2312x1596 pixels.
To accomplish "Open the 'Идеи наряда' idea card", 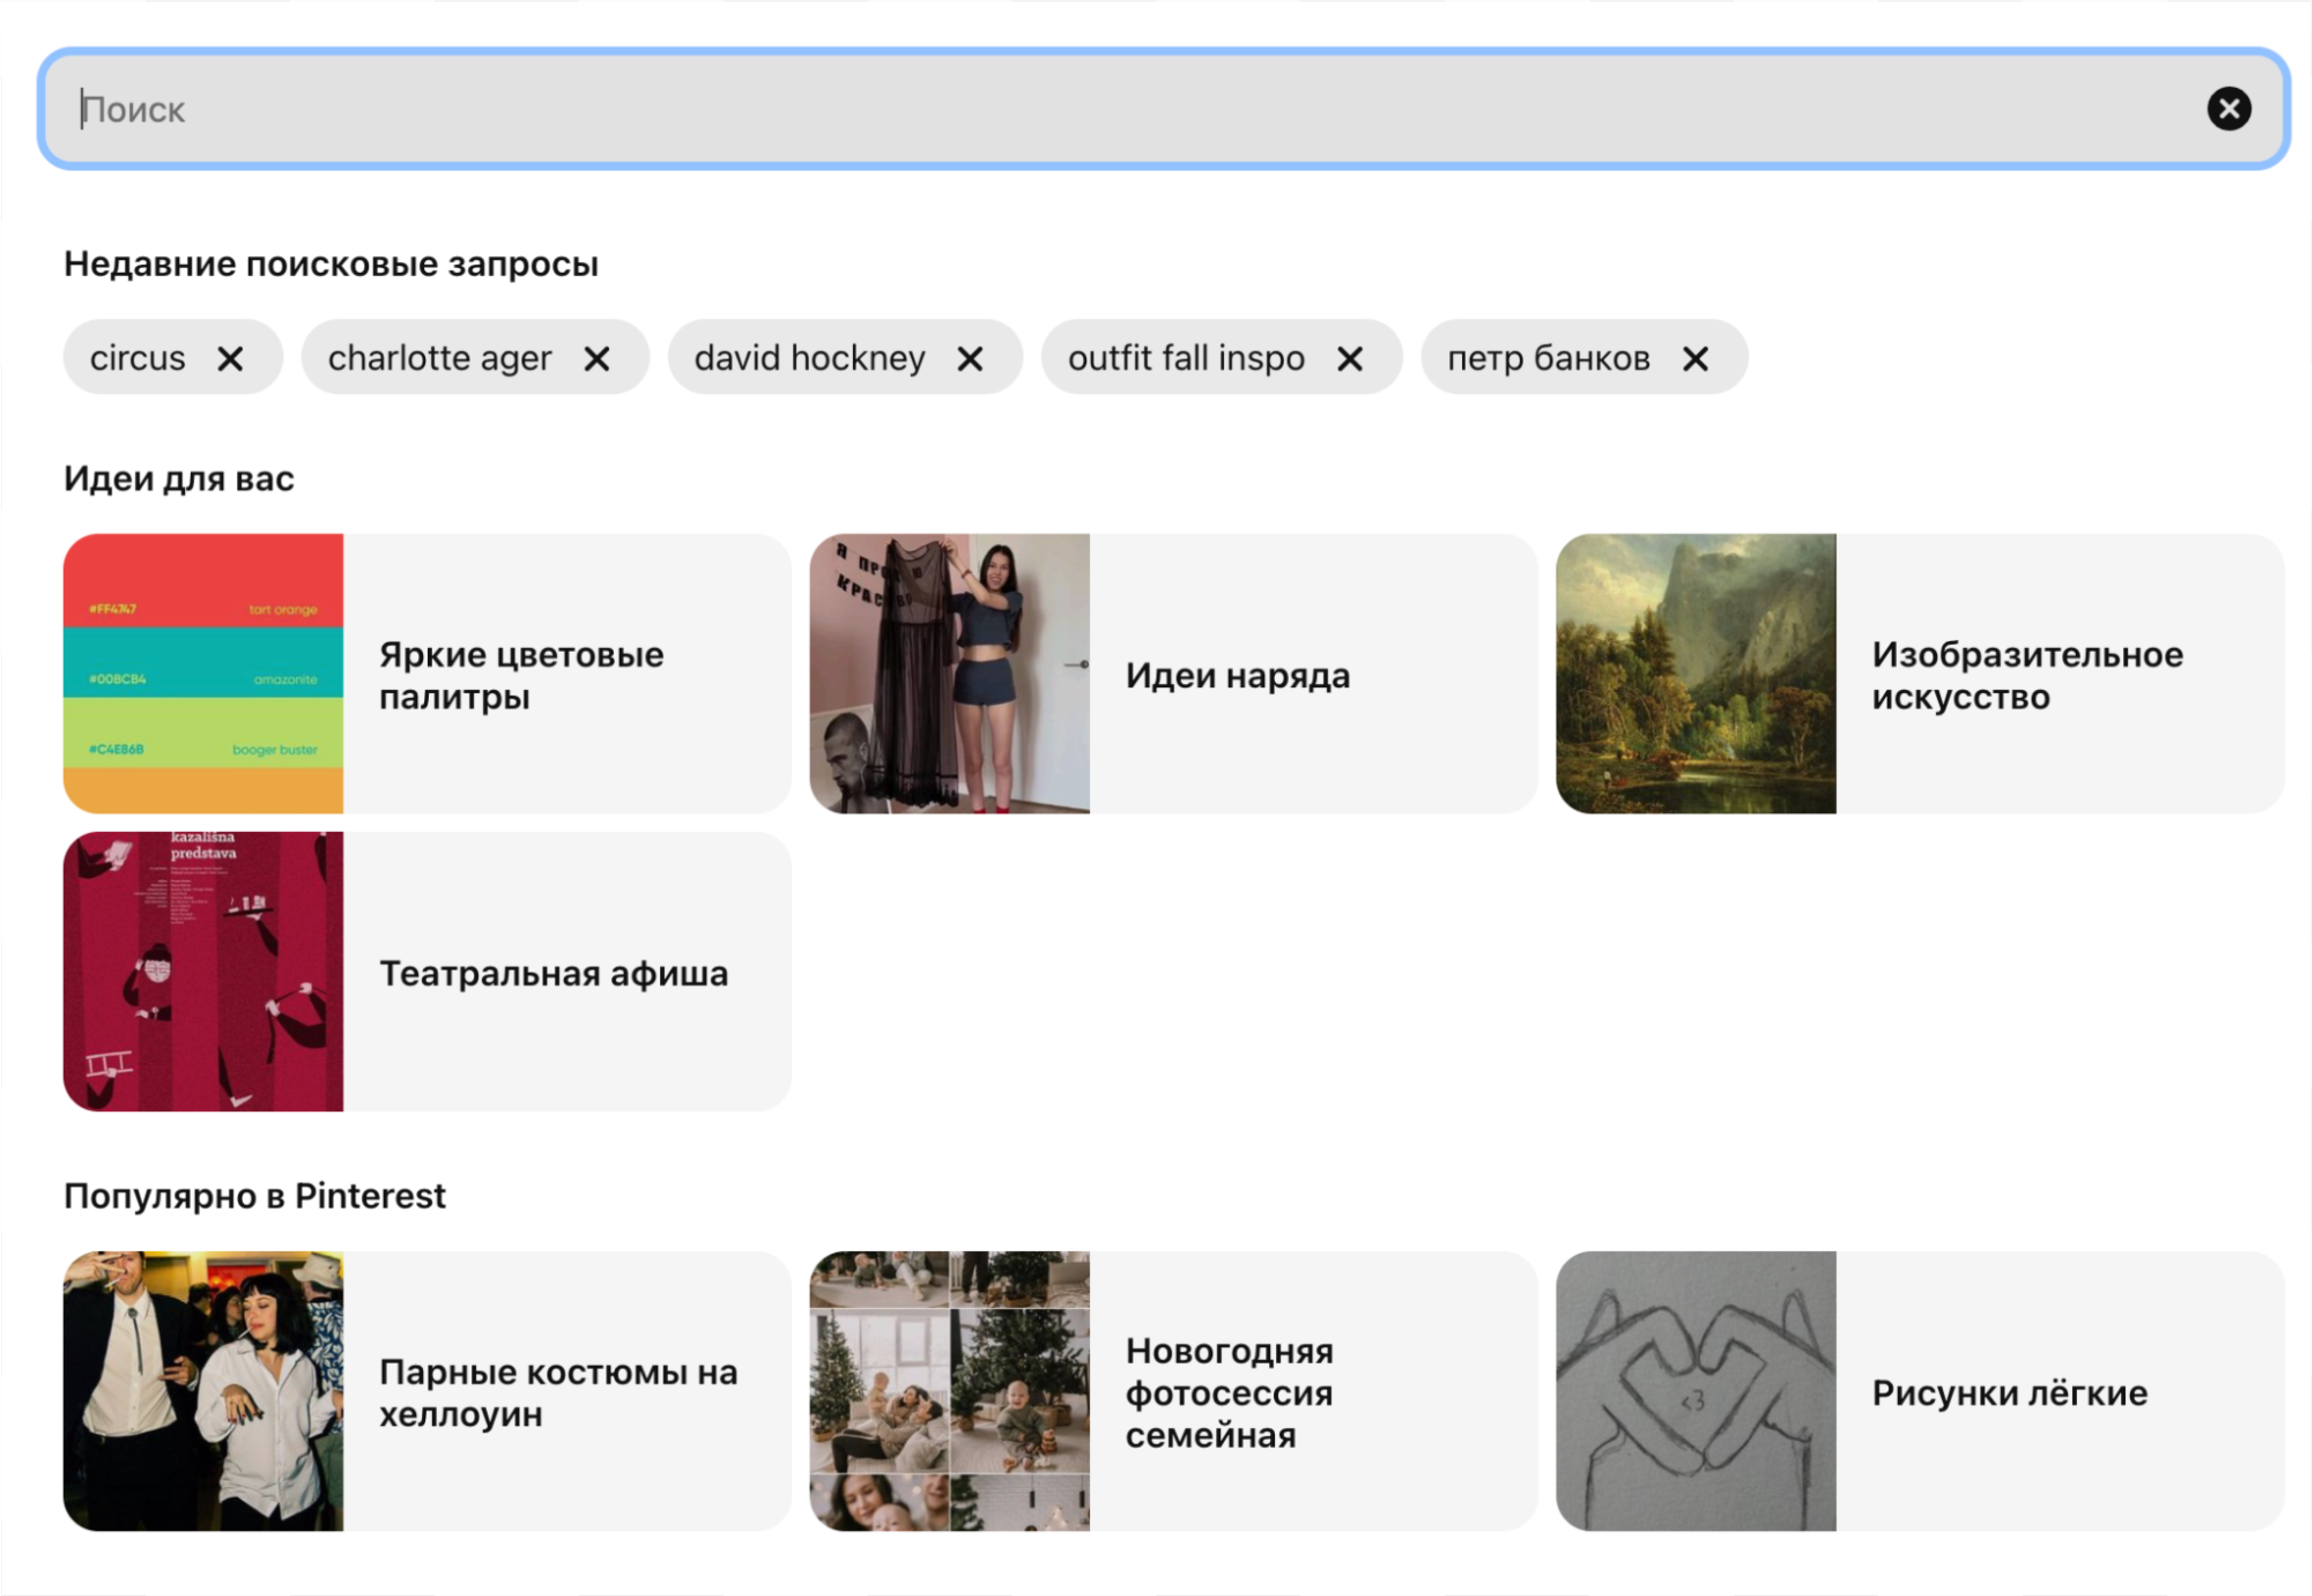I will pyautogui.click(x=1174, y=674).
